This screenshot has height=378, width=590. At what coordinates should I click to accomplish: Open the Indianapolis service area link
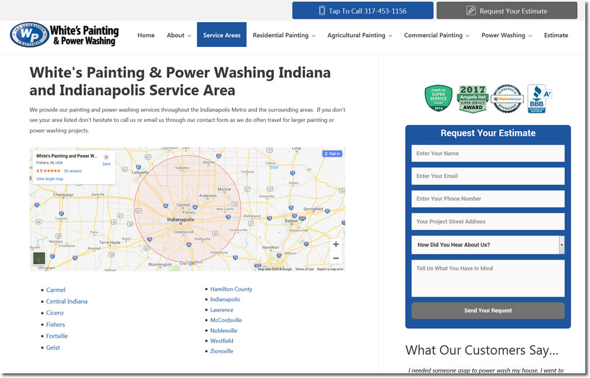pos(225,299)
